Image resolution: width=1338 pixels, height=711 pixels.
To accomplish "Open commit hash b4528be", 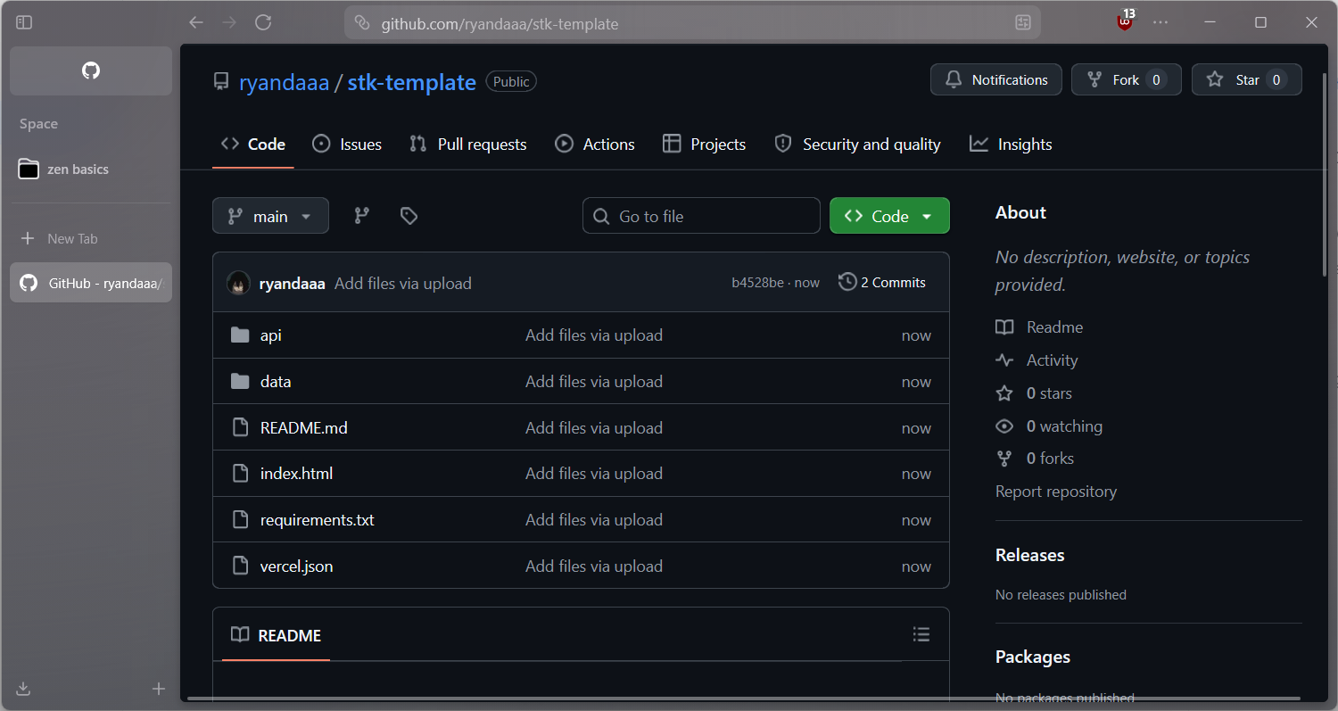I will [758, 283].
